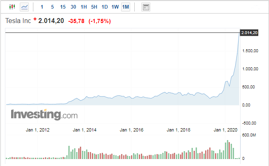Click the last price 2.014,20 in header

pos(51,21)
